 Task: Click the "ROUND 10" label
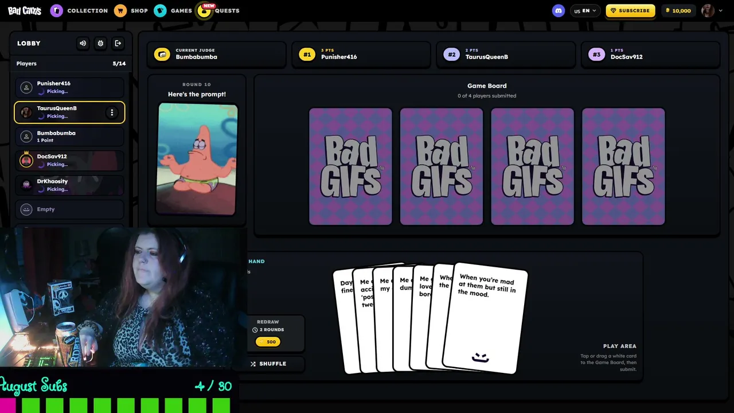(x=197, y=84)
